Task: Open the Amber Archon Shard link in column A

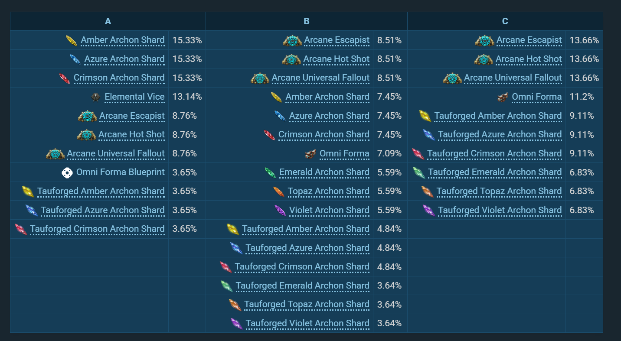Action: pos(123,40)
